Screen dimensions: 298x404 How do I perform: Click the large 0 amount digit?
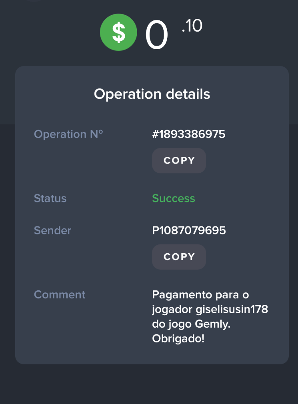[x=157, y=36]
